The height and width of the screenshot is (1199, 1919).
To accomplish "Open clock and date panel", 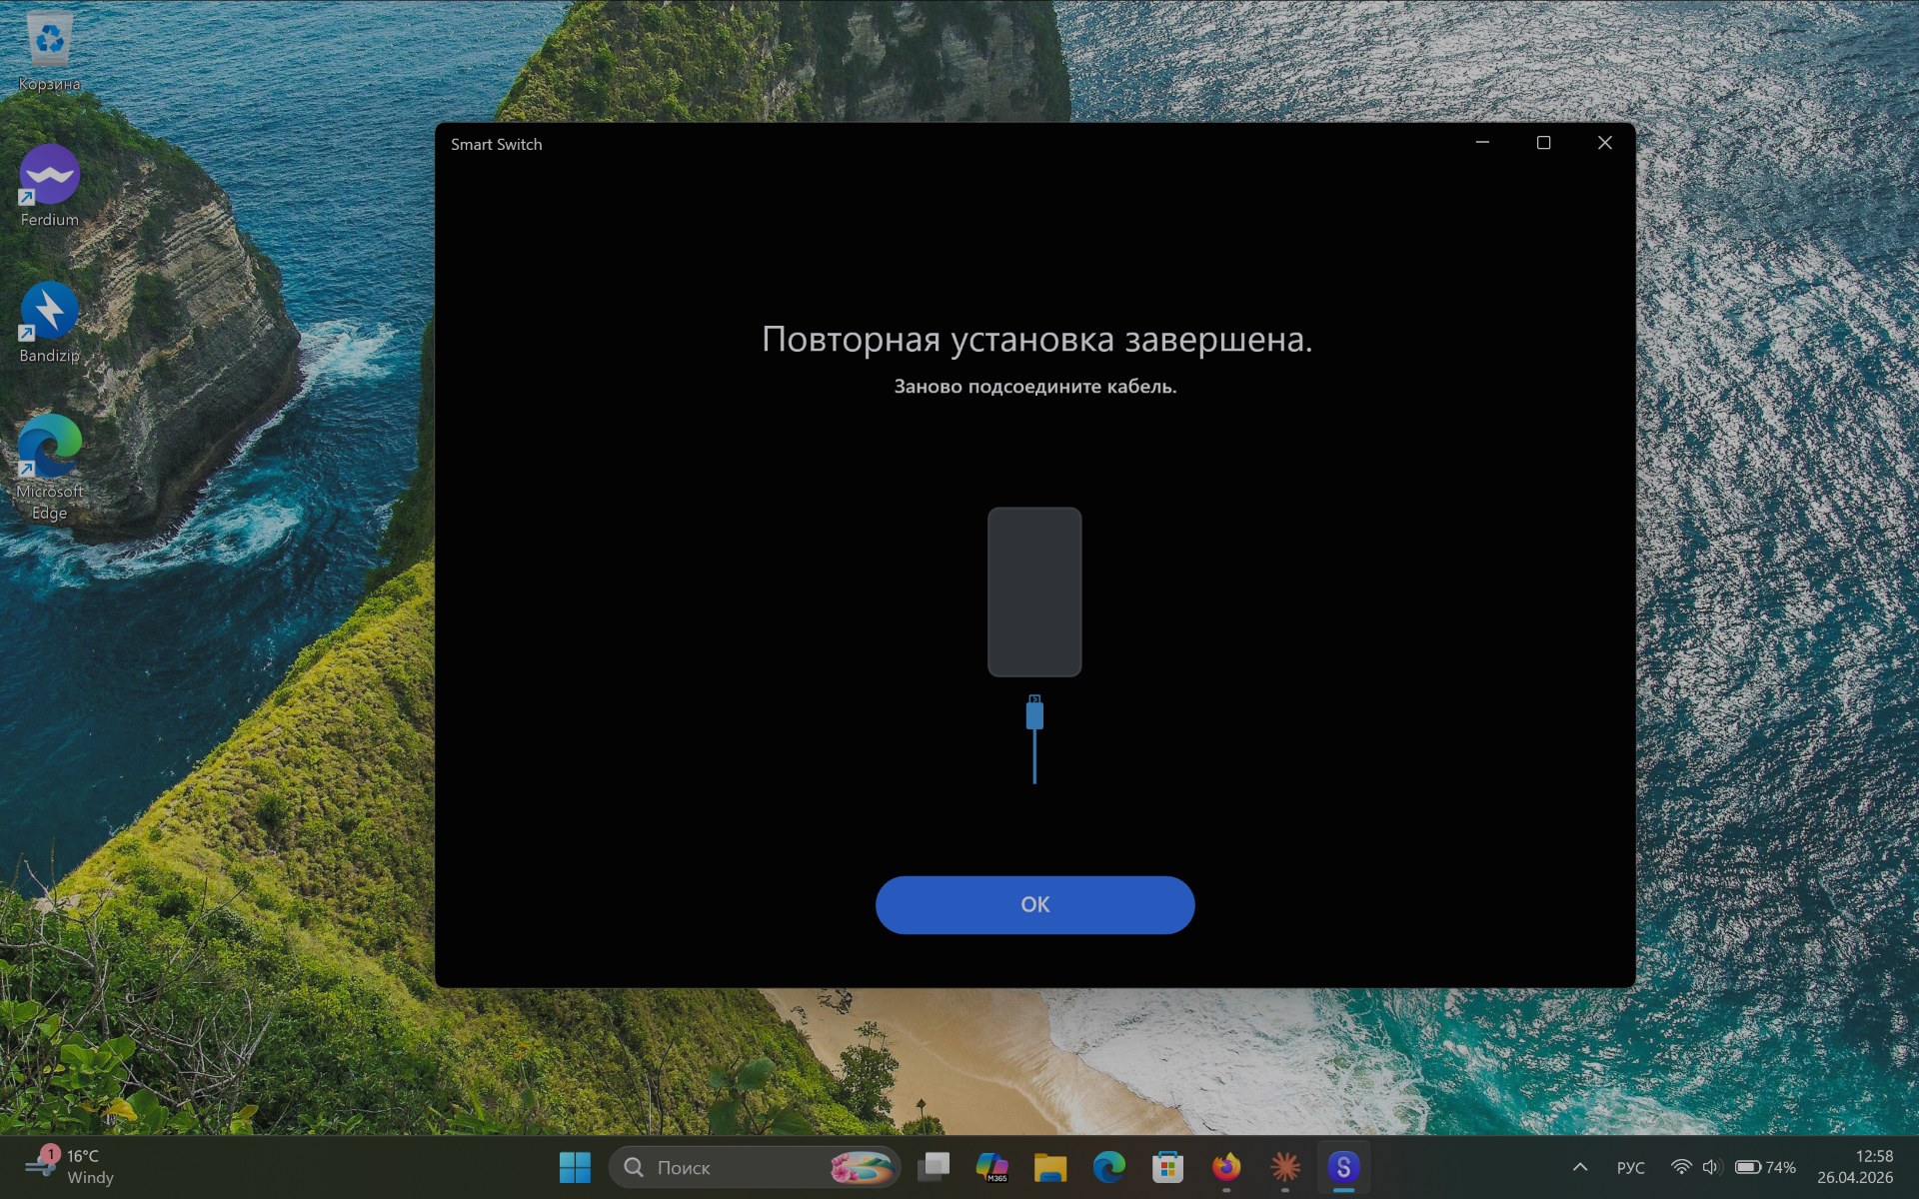I will 1855,1167.
